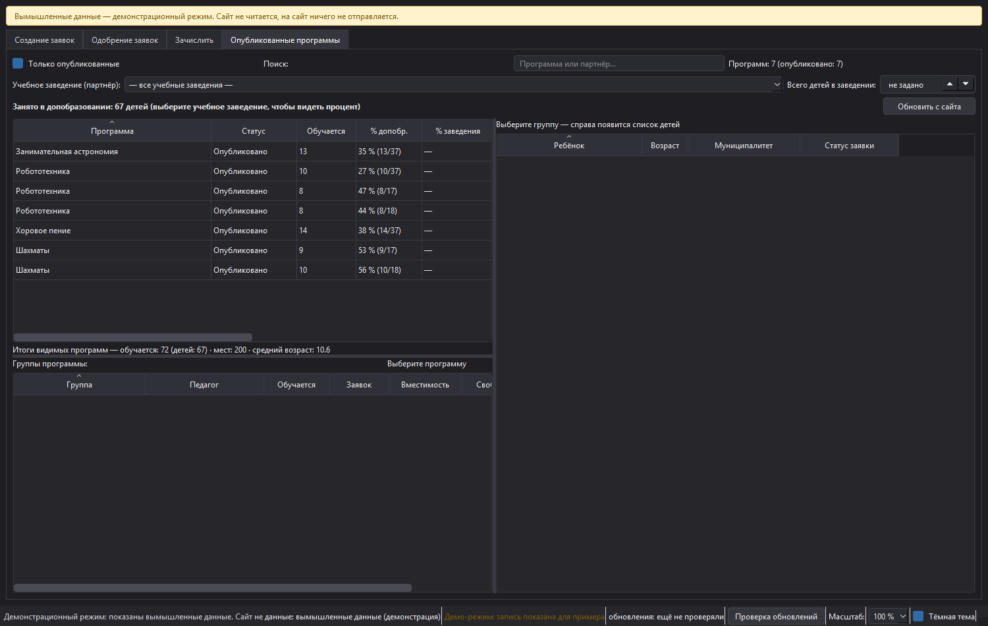Click the «Обновить с сайта» button
The image size is (988, 626).
tap(929, 107)
